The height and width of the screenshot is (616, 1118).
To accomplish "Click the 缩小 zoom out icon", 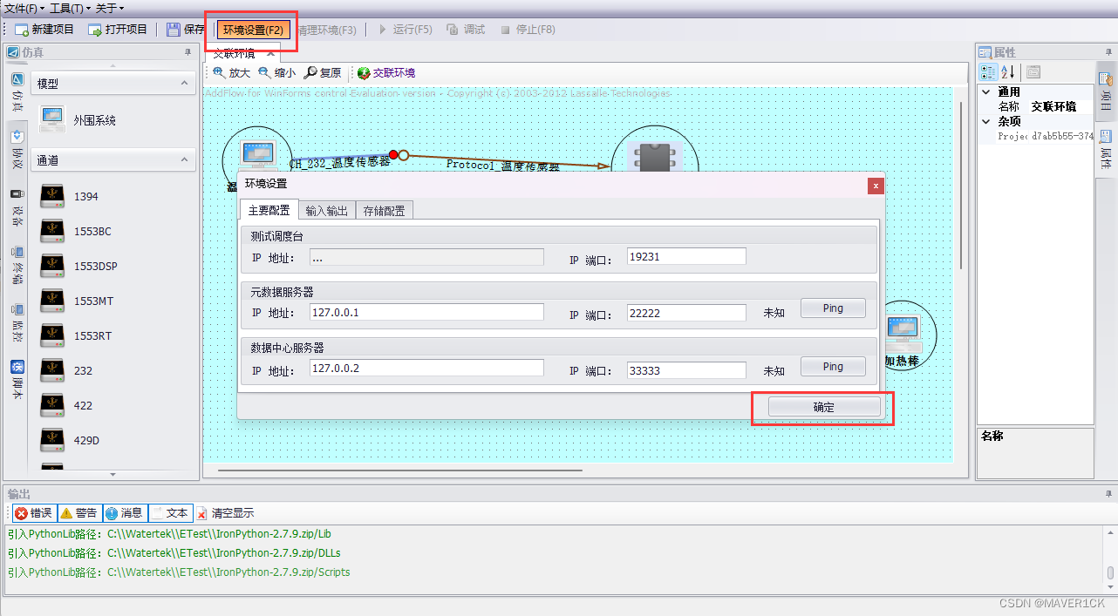I will [x=264, y=73].
